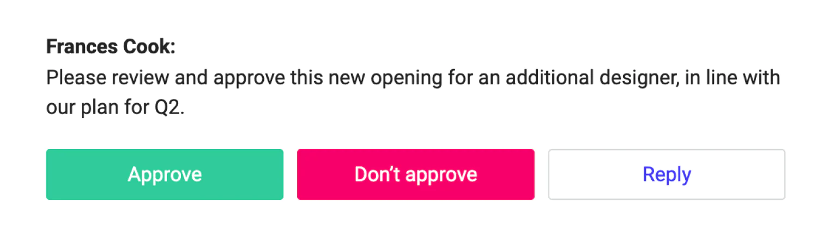Click the blue Reply text label
Screen dimensions: 829x238
(667, 175)
